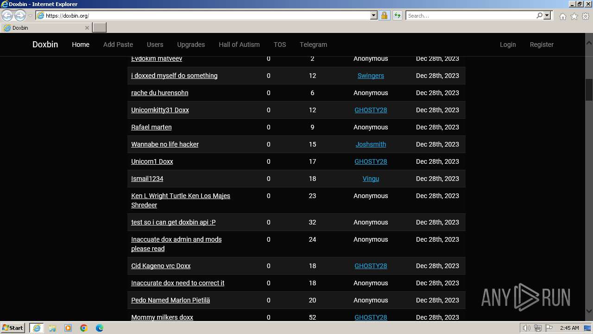Image resolution: width=593 pixels, height=334 pixels.
Task: Click into the address bar URL field
Action: pyautogui.click(x=207, y=15)
